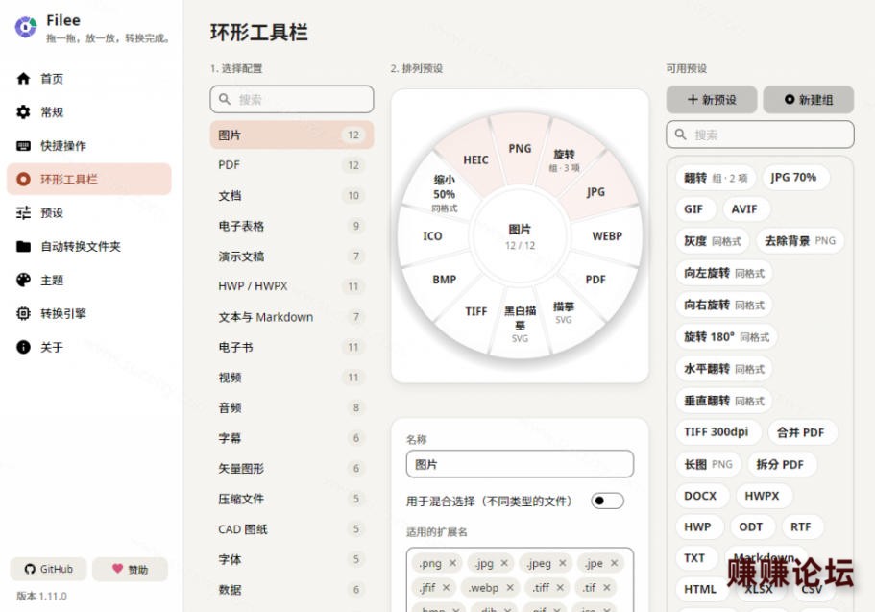The image size is (875, 612).
Task: Focus the 选择配置 search field
Action: tap(292, 99)
